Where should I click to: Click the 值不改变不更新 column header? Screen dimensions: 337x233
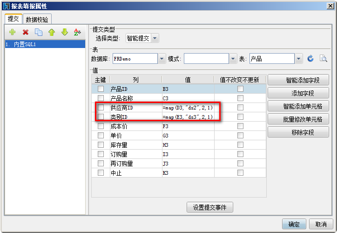[240, 80]
